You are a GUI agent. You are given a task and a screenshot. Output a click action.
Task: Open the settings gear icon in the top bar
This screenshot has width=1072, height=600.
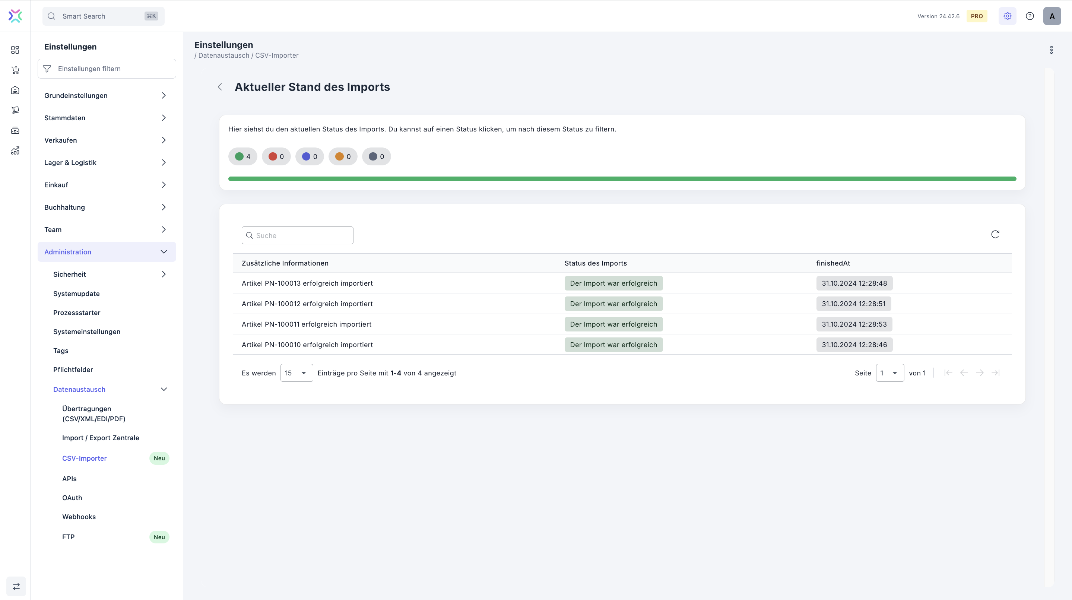point(1007,16)
